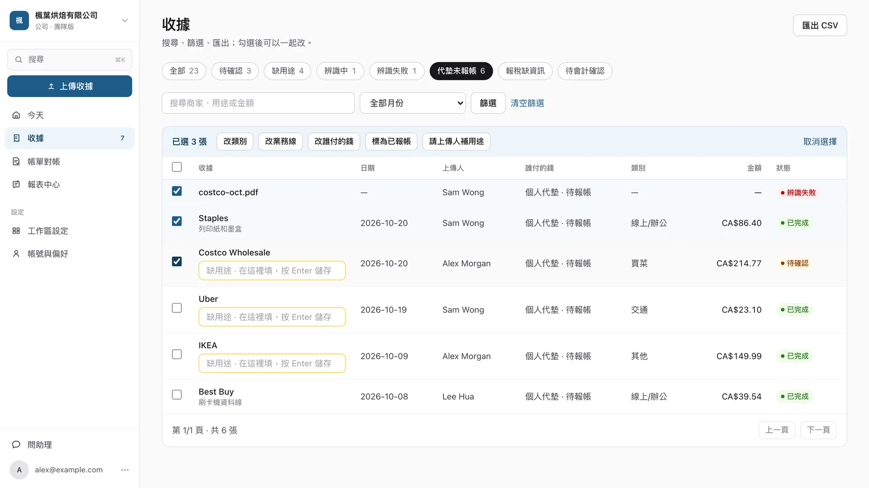869x488 pixels.
Task: Uncheck the Costco Wholesale row checkbox
Action: pos(177,261)
